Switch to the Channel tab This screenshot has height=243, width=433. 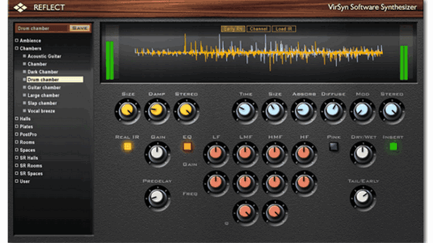(x=258, y=29)
